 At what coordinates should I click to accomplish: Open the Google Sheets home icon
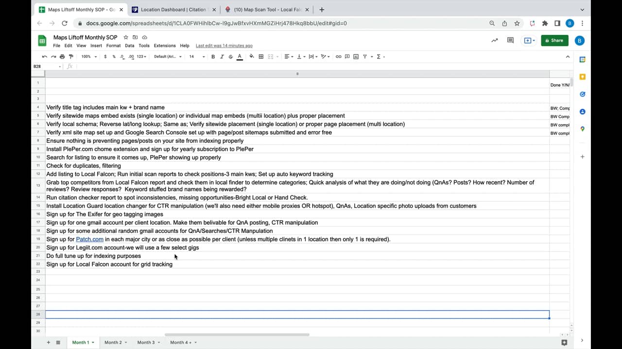click(x=42, y=41)
